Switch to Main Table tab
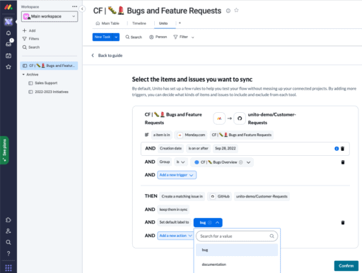362x273 pixels. pyautogui.click(x=107, y=23)
